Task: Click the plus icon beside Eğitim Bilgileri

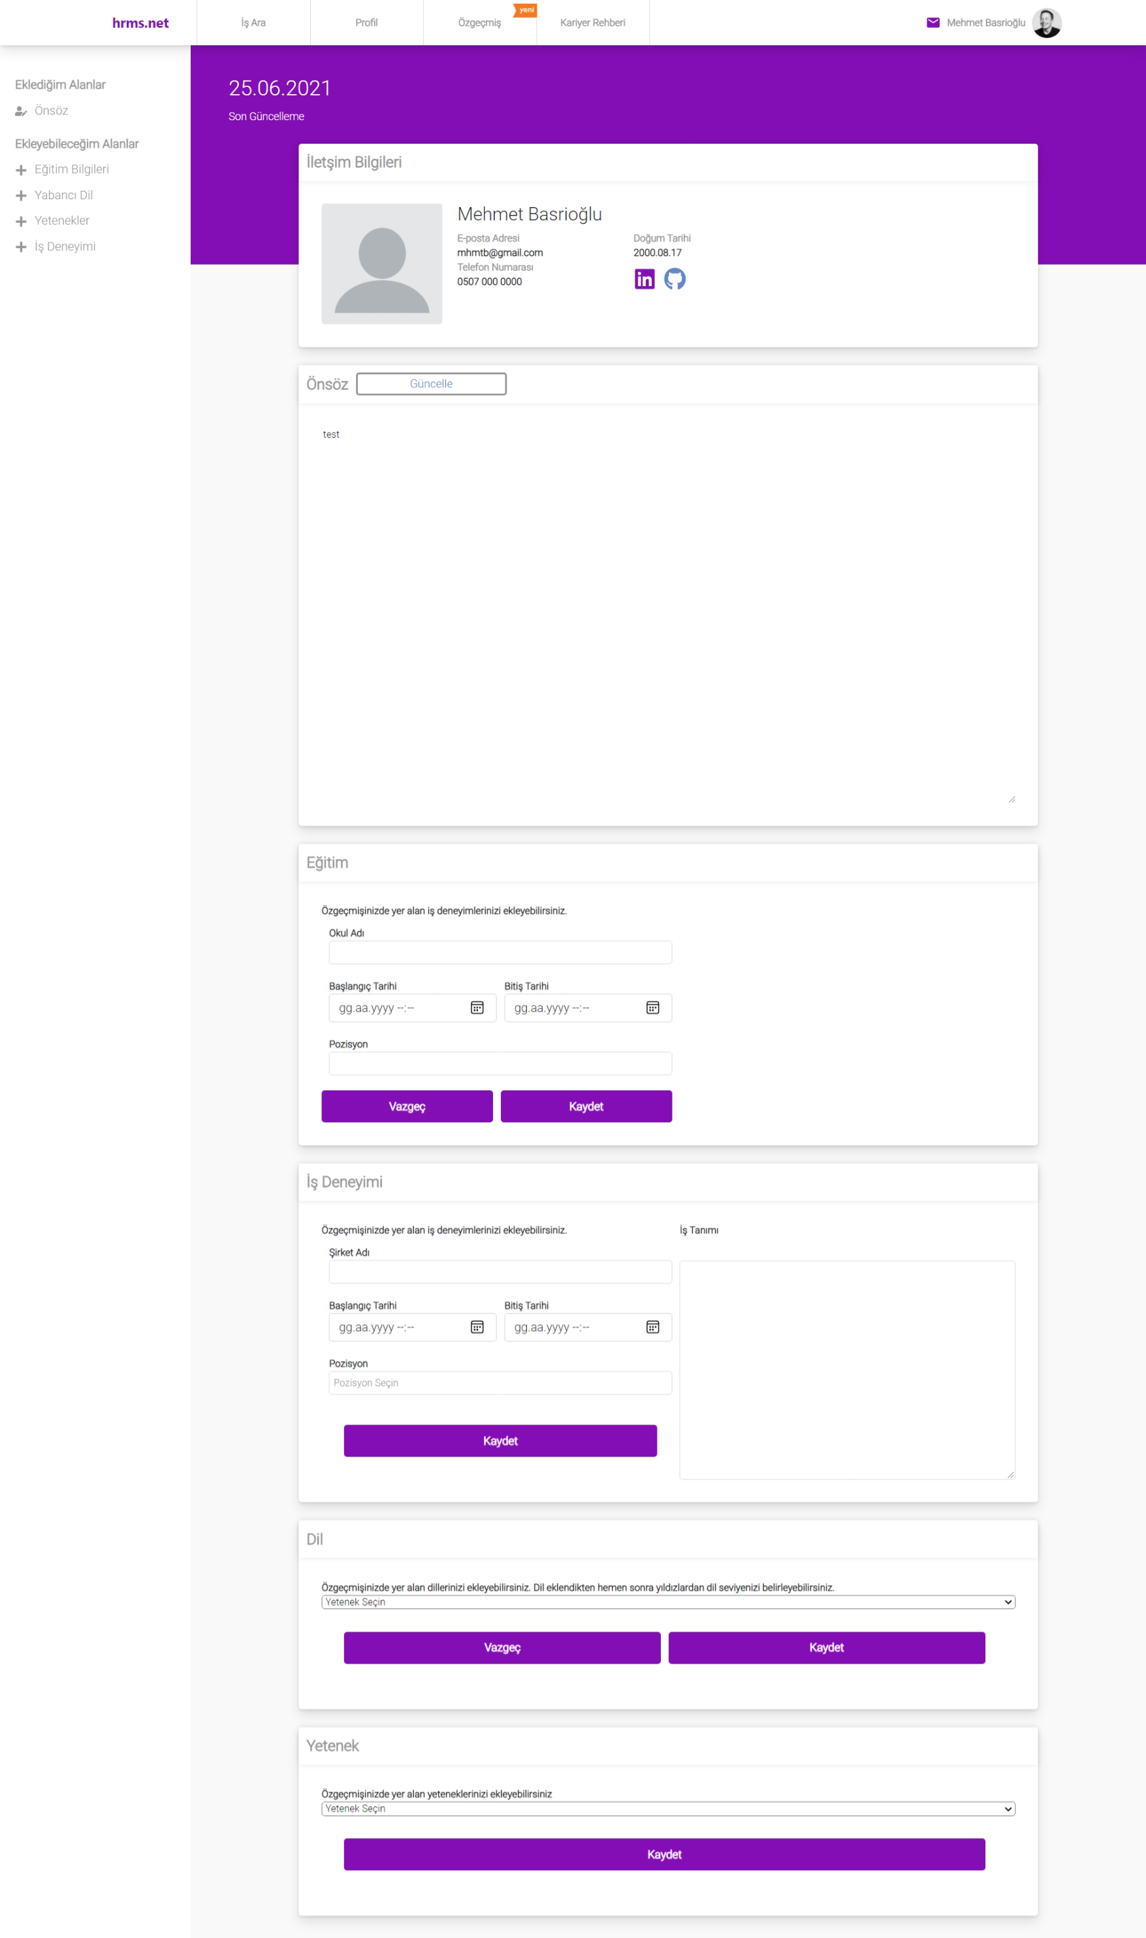Action: (x=21, y=169)
